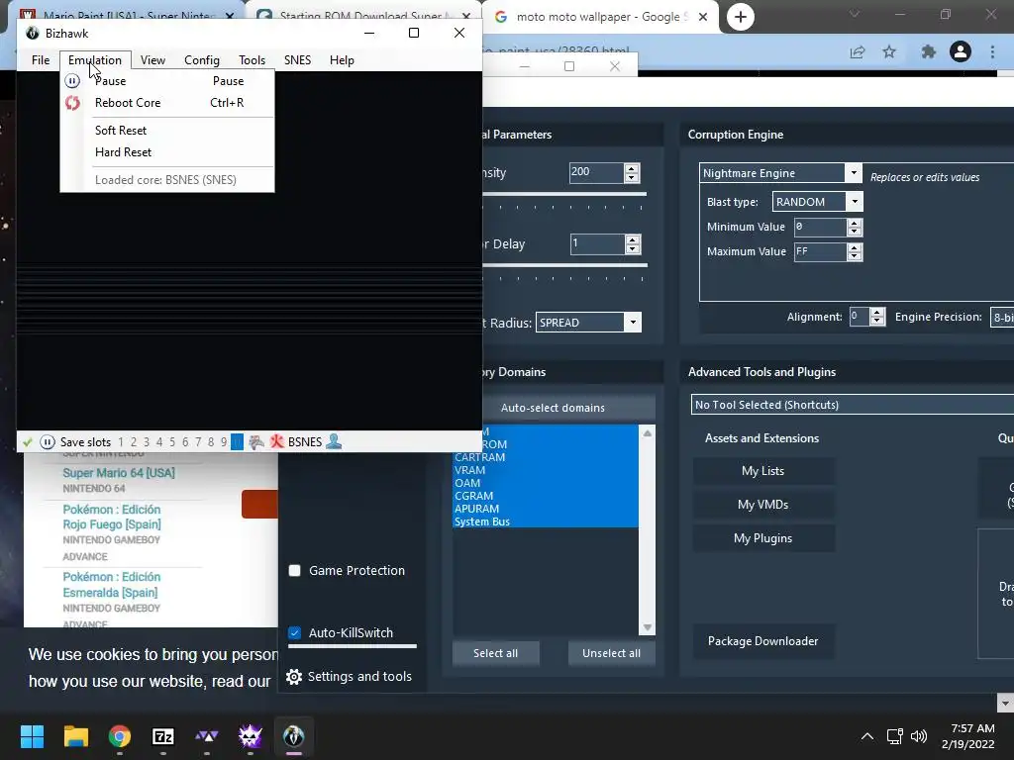Open the Engine Precision dropdown
This screenshot has width=1014, height=760.
tap(1002, 318)
